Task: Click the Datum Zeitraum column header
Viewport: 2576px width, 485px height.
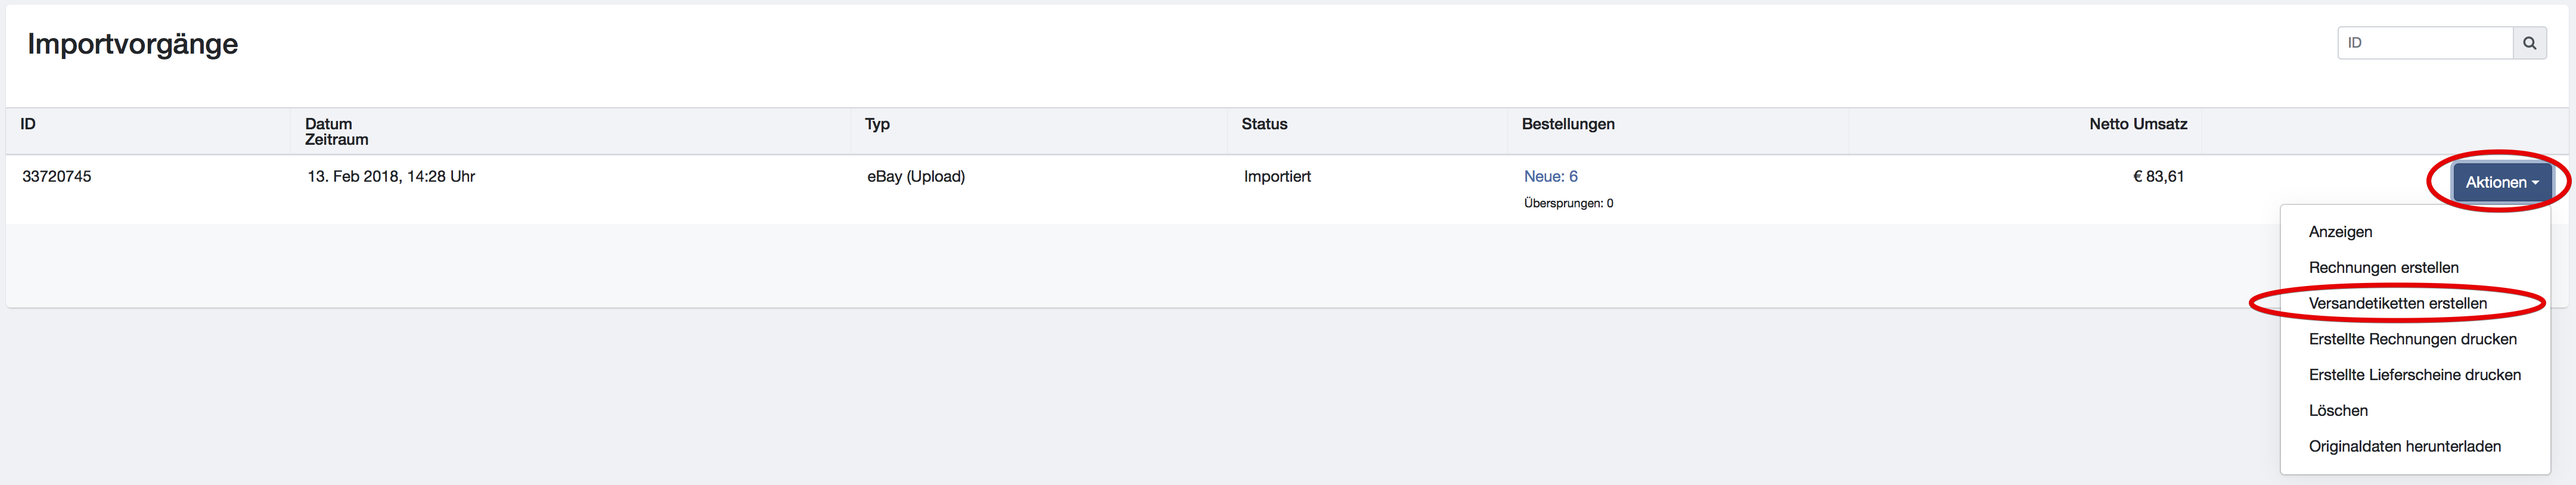Action: pos(336,132)
